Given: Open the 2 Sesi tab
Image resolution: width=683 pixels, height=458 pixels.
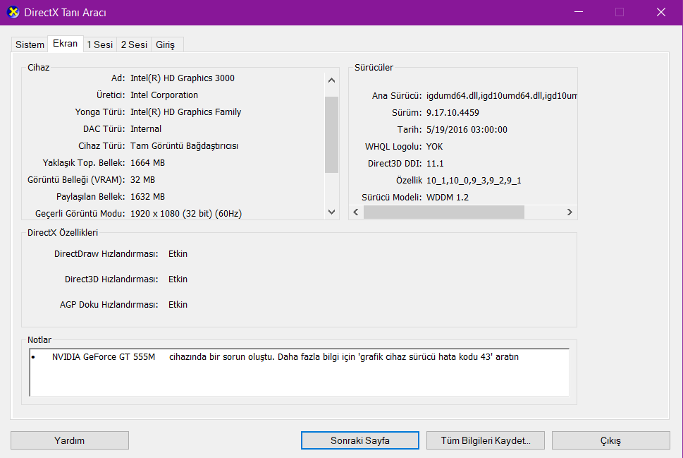Looking at the screenshot, I should 134,44.
